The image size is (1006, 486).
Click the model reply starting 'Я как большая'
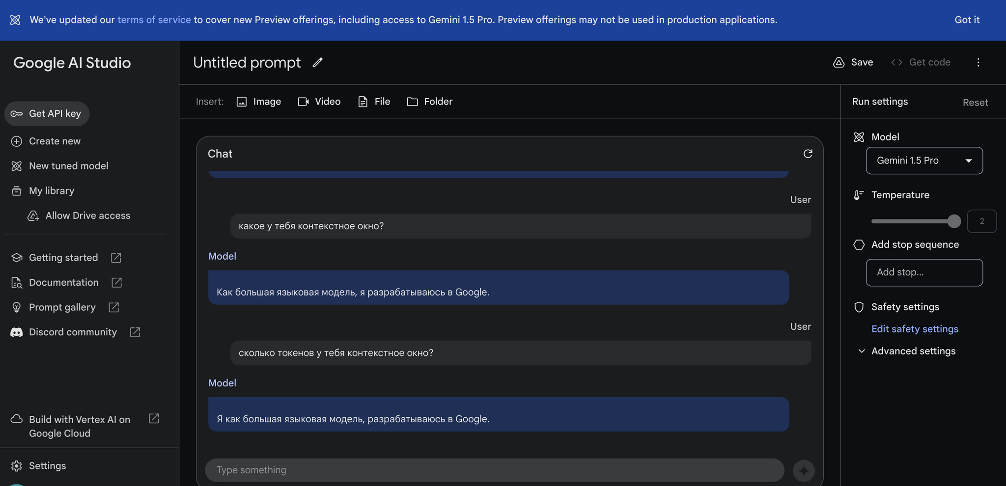pyautogui.click(x=499, y=414)
